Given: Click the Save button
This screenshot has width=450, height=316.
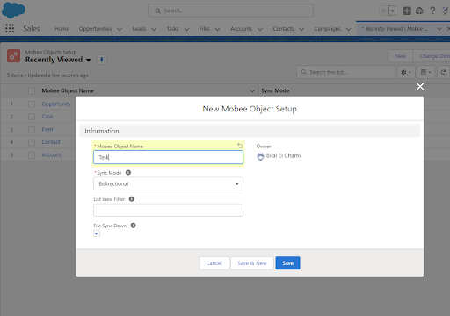Looking at the screenshot, I should click(287, 263).
